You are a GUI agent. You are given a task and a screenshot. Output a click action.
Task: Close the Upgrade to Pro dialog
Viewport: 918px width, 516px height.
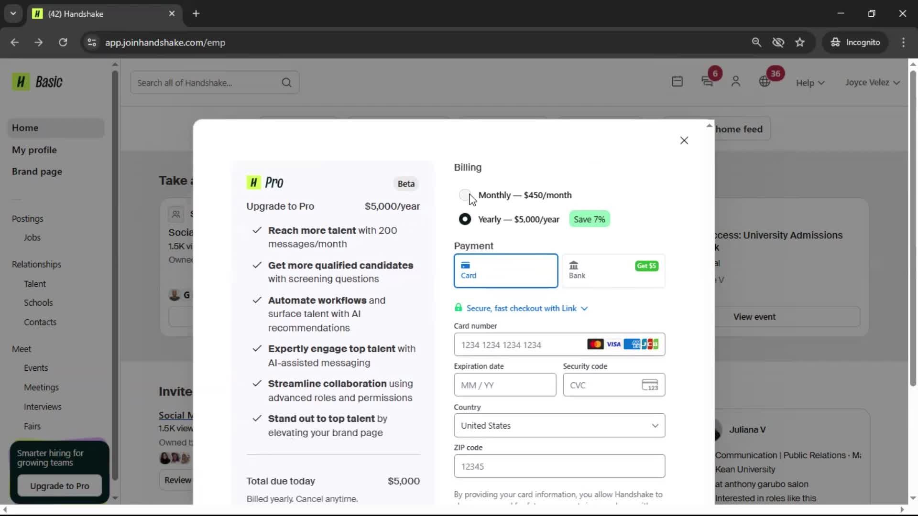point(684,140)
